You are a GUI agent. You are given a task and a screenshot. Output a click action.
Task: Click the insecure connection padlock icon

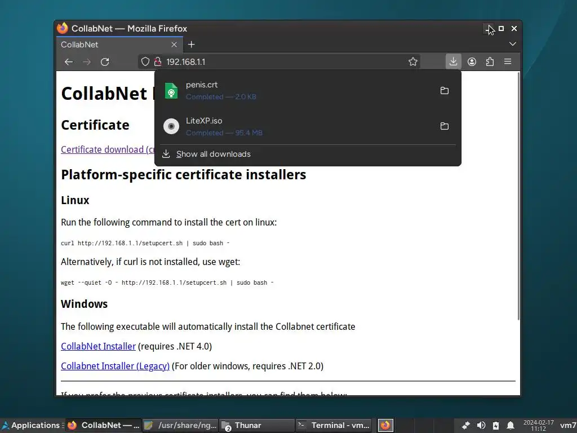[x=158, y=61]
